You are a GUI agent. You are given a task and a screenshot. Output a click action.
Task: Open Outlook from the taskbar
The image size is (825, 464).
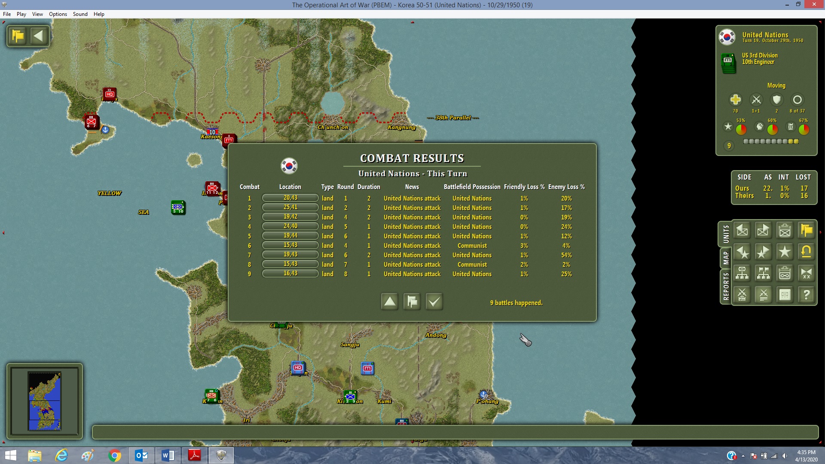pyautogui.click(x=141, y=455)
